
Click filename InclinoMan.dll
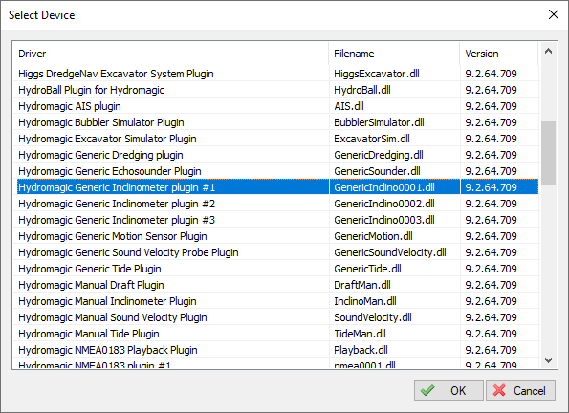365,301
